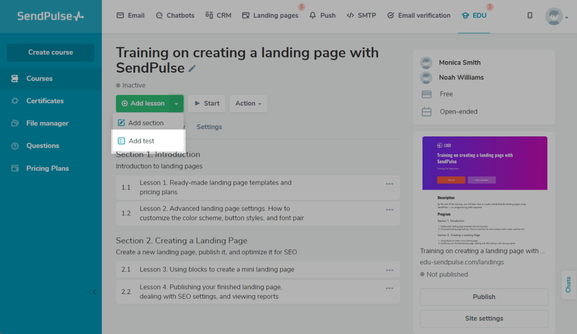Select Add test from the dropdown menu
The width and height of the screenshot is (577, 334).
pos(141,141)
